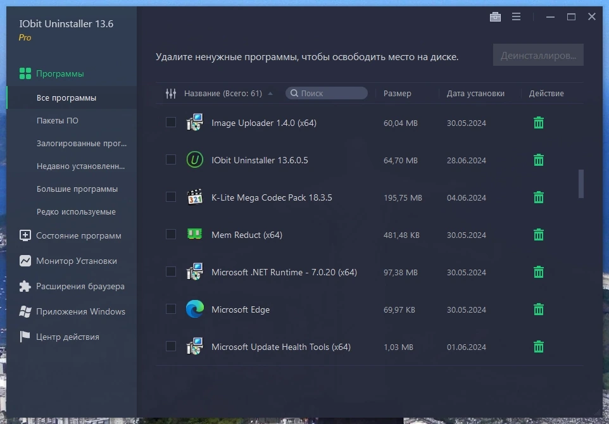Click the Microsoft .NET Runtime installer icon
The height and width of the screenshot is (424, 609).
(x=194, y=271)
